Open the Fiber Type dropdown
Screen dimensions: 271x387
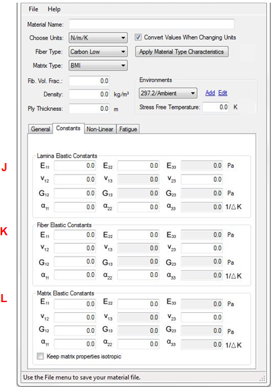coord(98,51)
